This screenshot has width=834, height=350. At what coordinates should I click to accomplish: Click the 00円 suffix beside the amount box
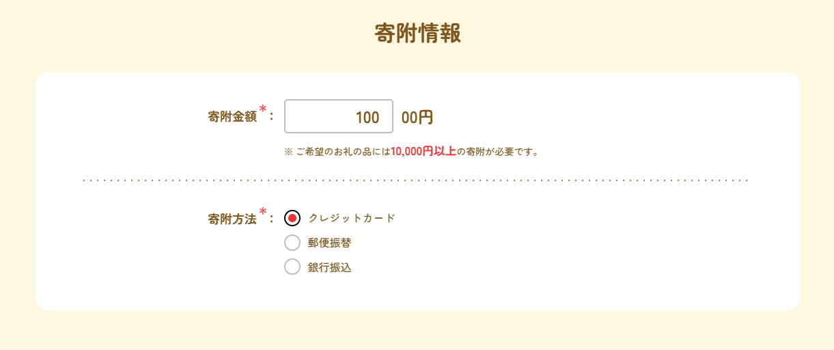pos(417,118)
